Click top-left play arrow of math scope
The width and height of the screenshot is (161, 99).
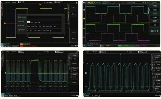point(2,2)
